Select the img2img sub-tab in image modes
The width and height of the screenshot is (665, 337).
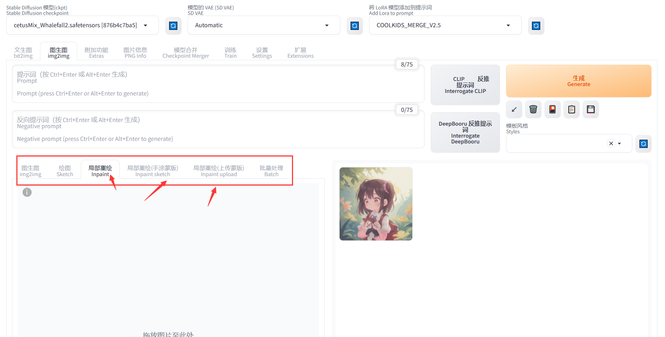pyautogui.click(x=31, y=171)
